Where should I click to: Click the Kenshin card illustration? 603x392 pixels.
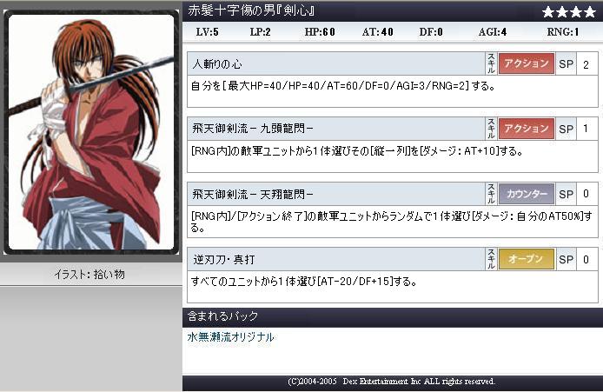(x=91, y=132)
